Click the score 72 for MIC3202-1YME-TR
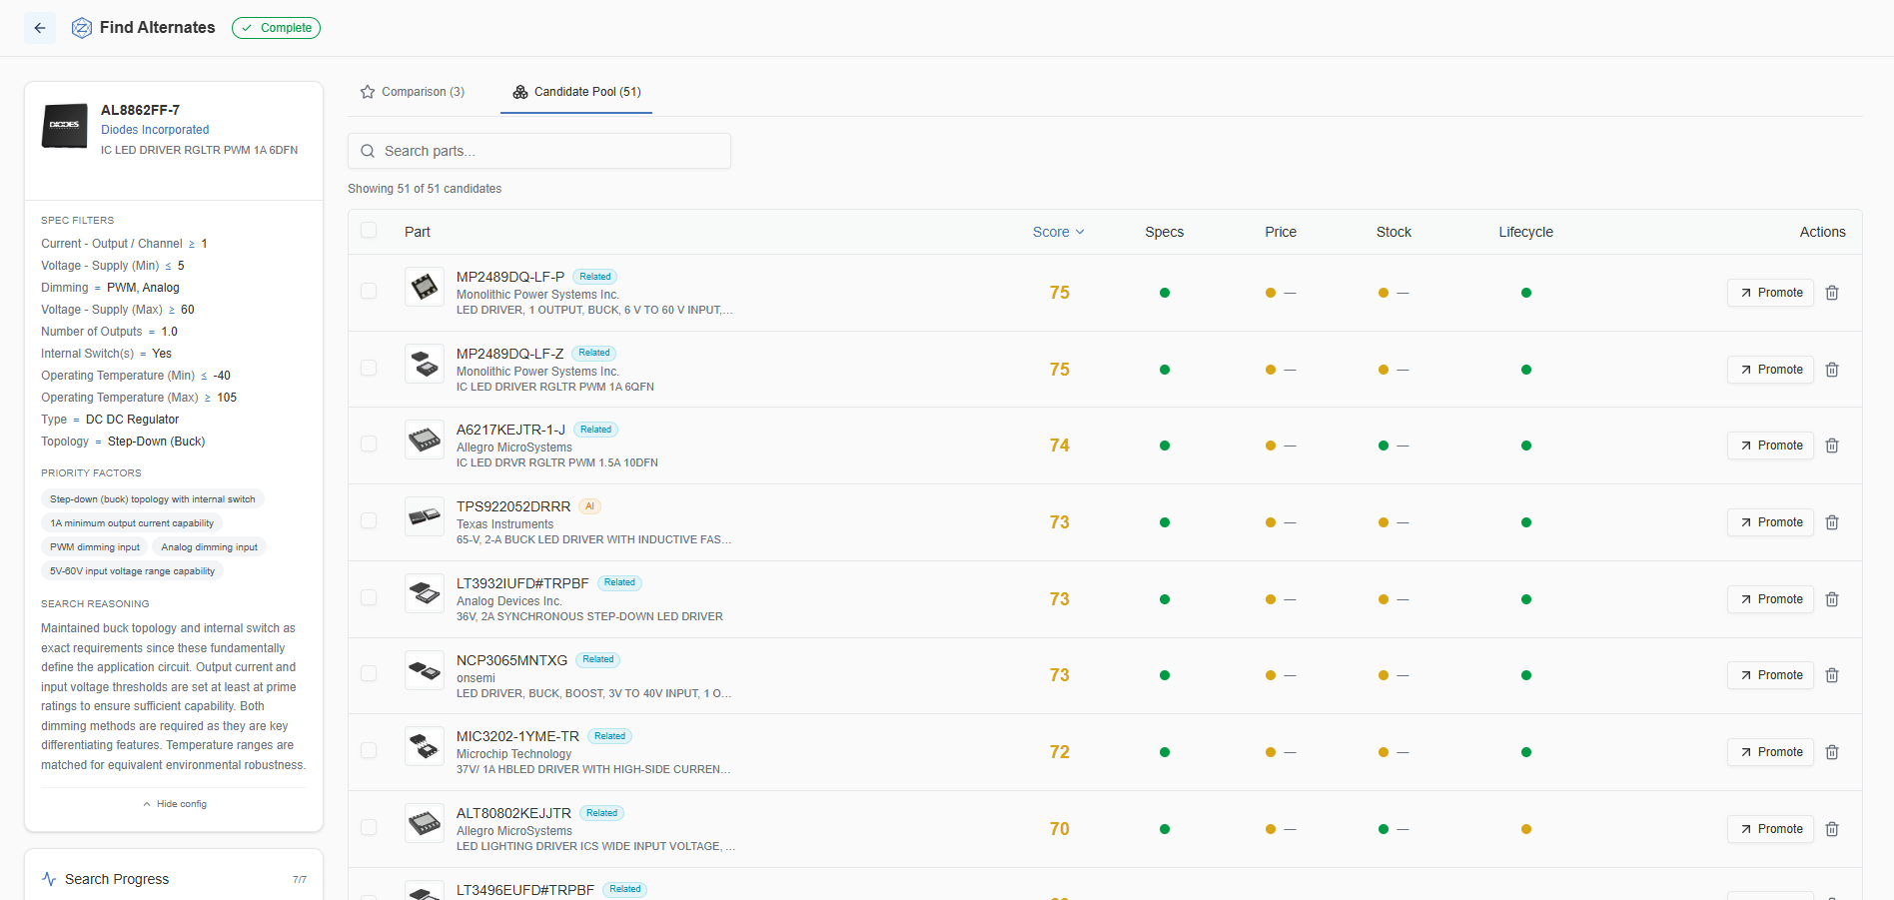 pyautogui.click(x=1060, y=752)
